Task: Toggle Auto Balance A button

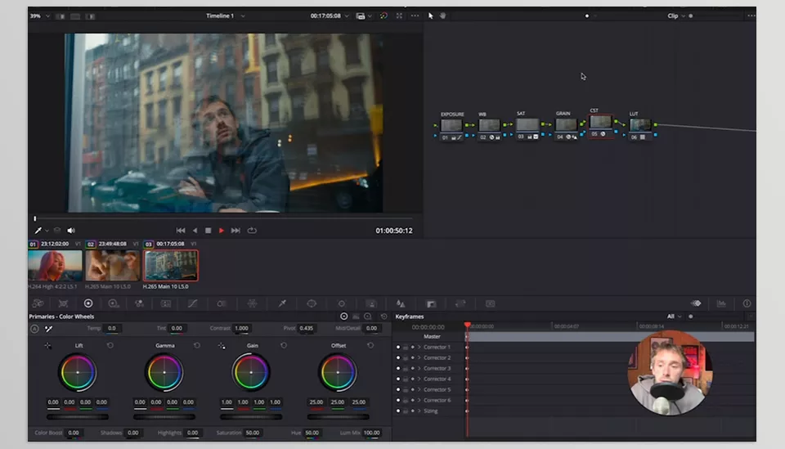Action: coord(34,329)
